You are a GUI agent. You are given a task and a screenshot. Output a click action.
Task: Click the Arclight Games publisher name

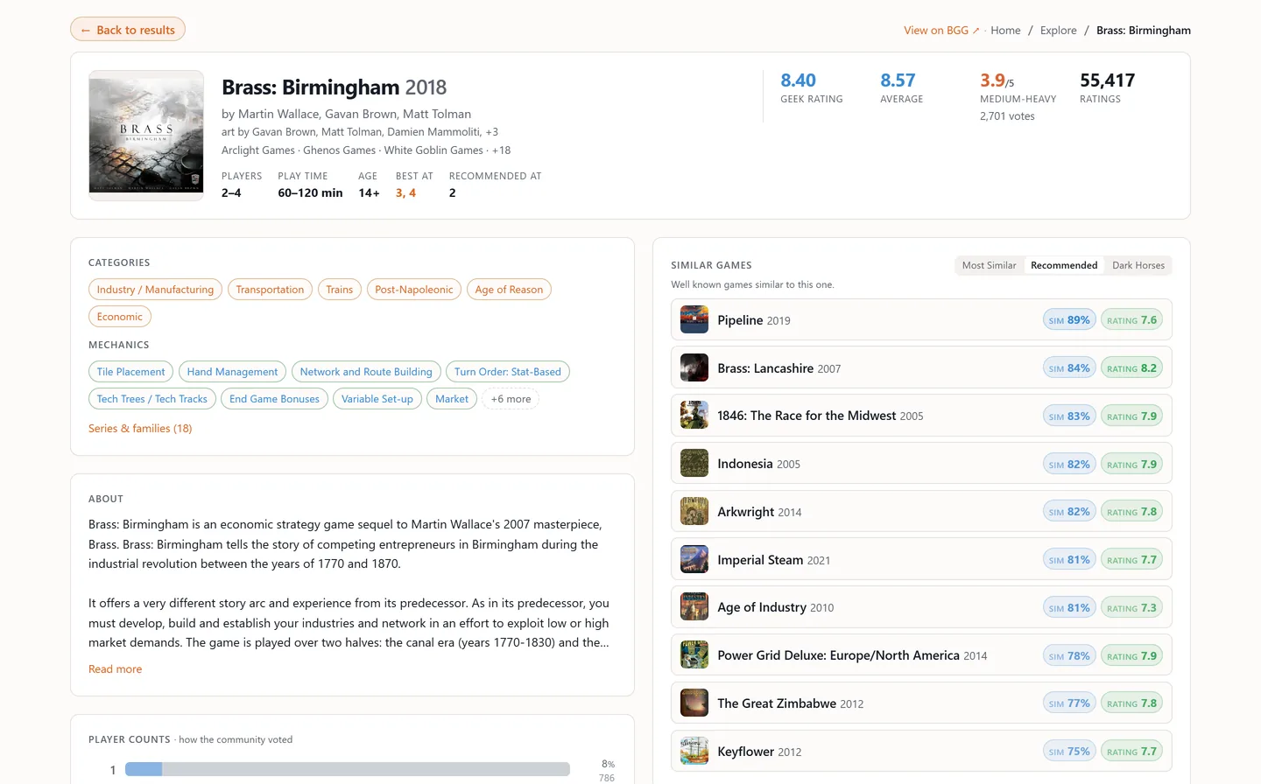click(258, 150)
